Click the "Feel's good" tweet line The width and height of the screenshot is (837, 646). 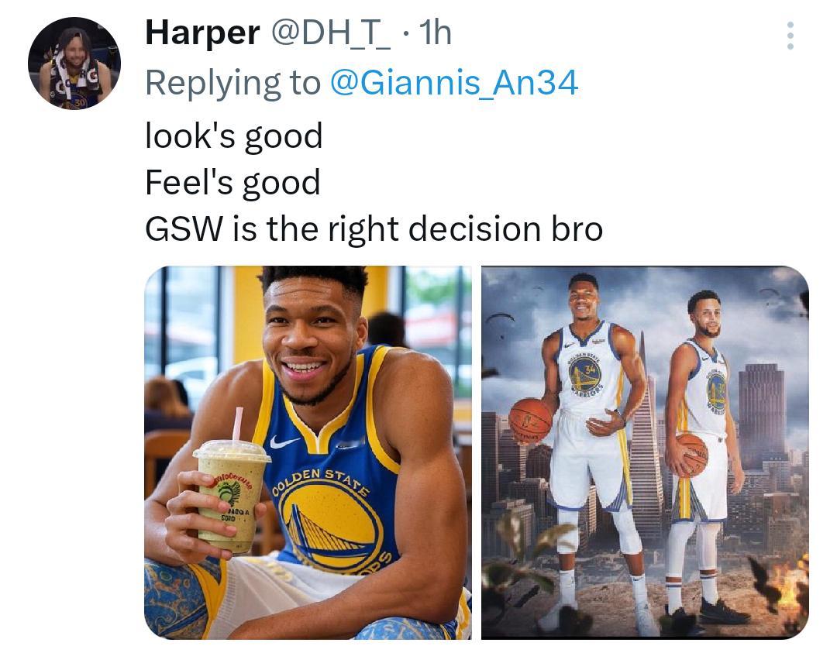pos(232,183)
